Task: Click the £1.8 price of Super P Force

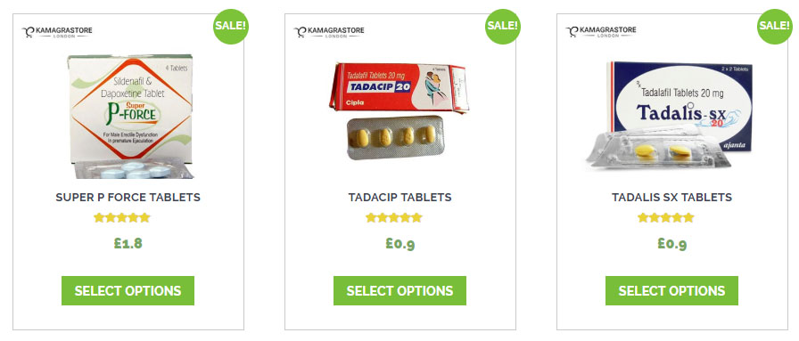Action: tap(128, 243)
